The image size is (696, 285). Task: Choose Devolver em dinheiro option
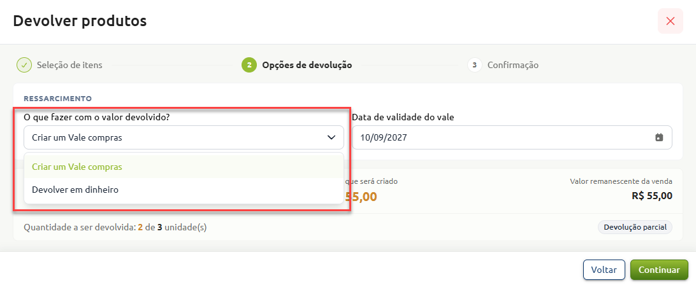[184, 190]
